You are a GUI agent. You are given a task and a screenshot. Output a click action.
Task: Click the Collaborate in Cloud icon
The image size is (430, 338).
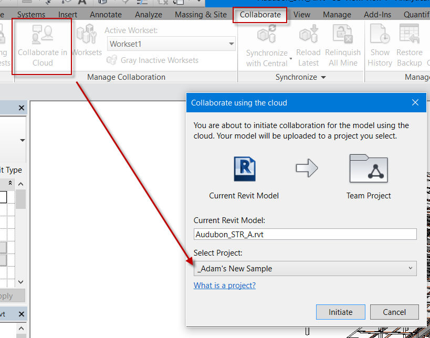click(42, 35)
